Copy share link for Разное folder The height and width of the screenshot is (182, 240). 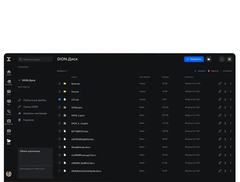pyautogui.click(x=220, y=91)
